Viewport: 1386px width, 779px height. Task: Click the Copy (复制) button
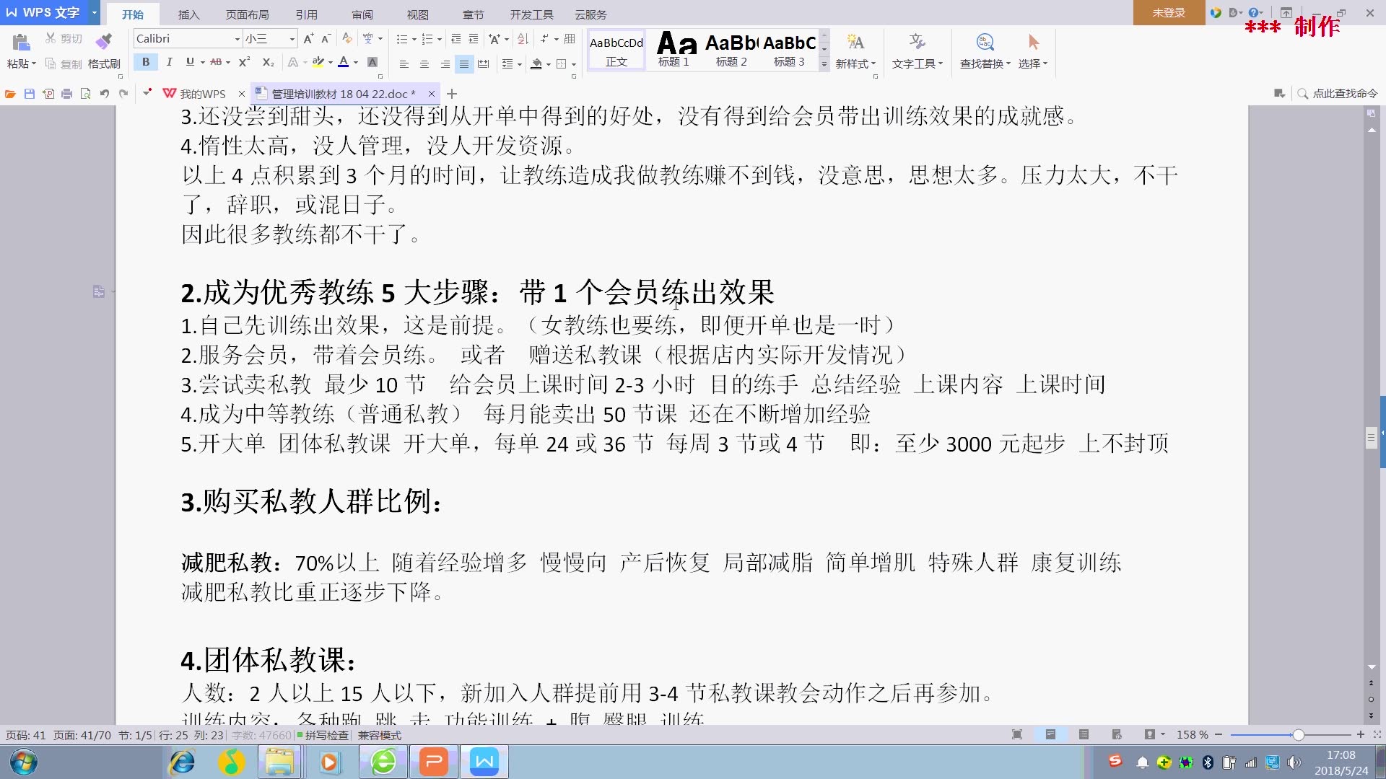(x=64, y=63)
